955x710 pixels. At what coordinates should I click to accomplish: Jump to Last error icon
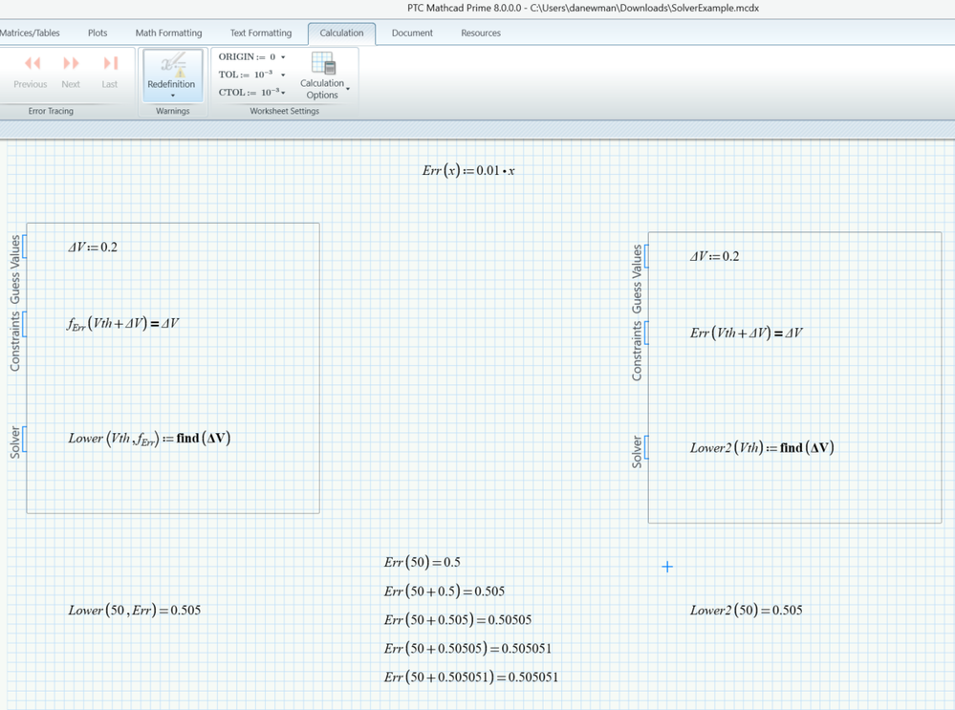(110, 65)
